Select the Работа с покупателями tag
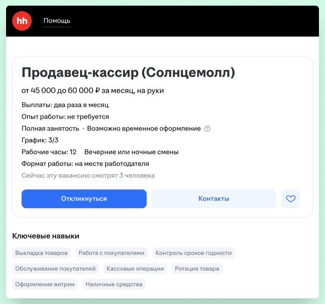 [111, 253]
